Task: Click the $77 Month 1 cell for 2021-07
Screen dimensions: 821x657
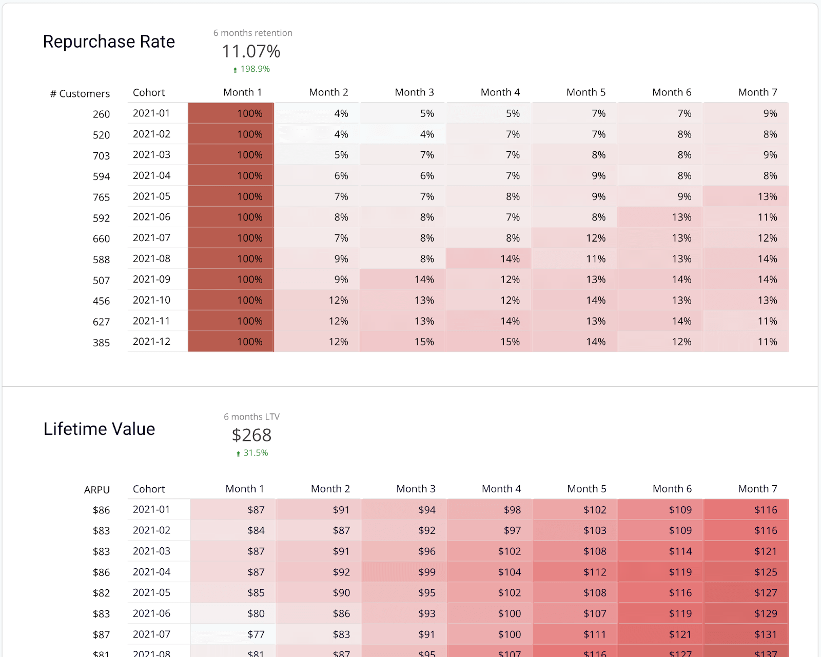Action: pyautogui.click(x=233, y=634)
